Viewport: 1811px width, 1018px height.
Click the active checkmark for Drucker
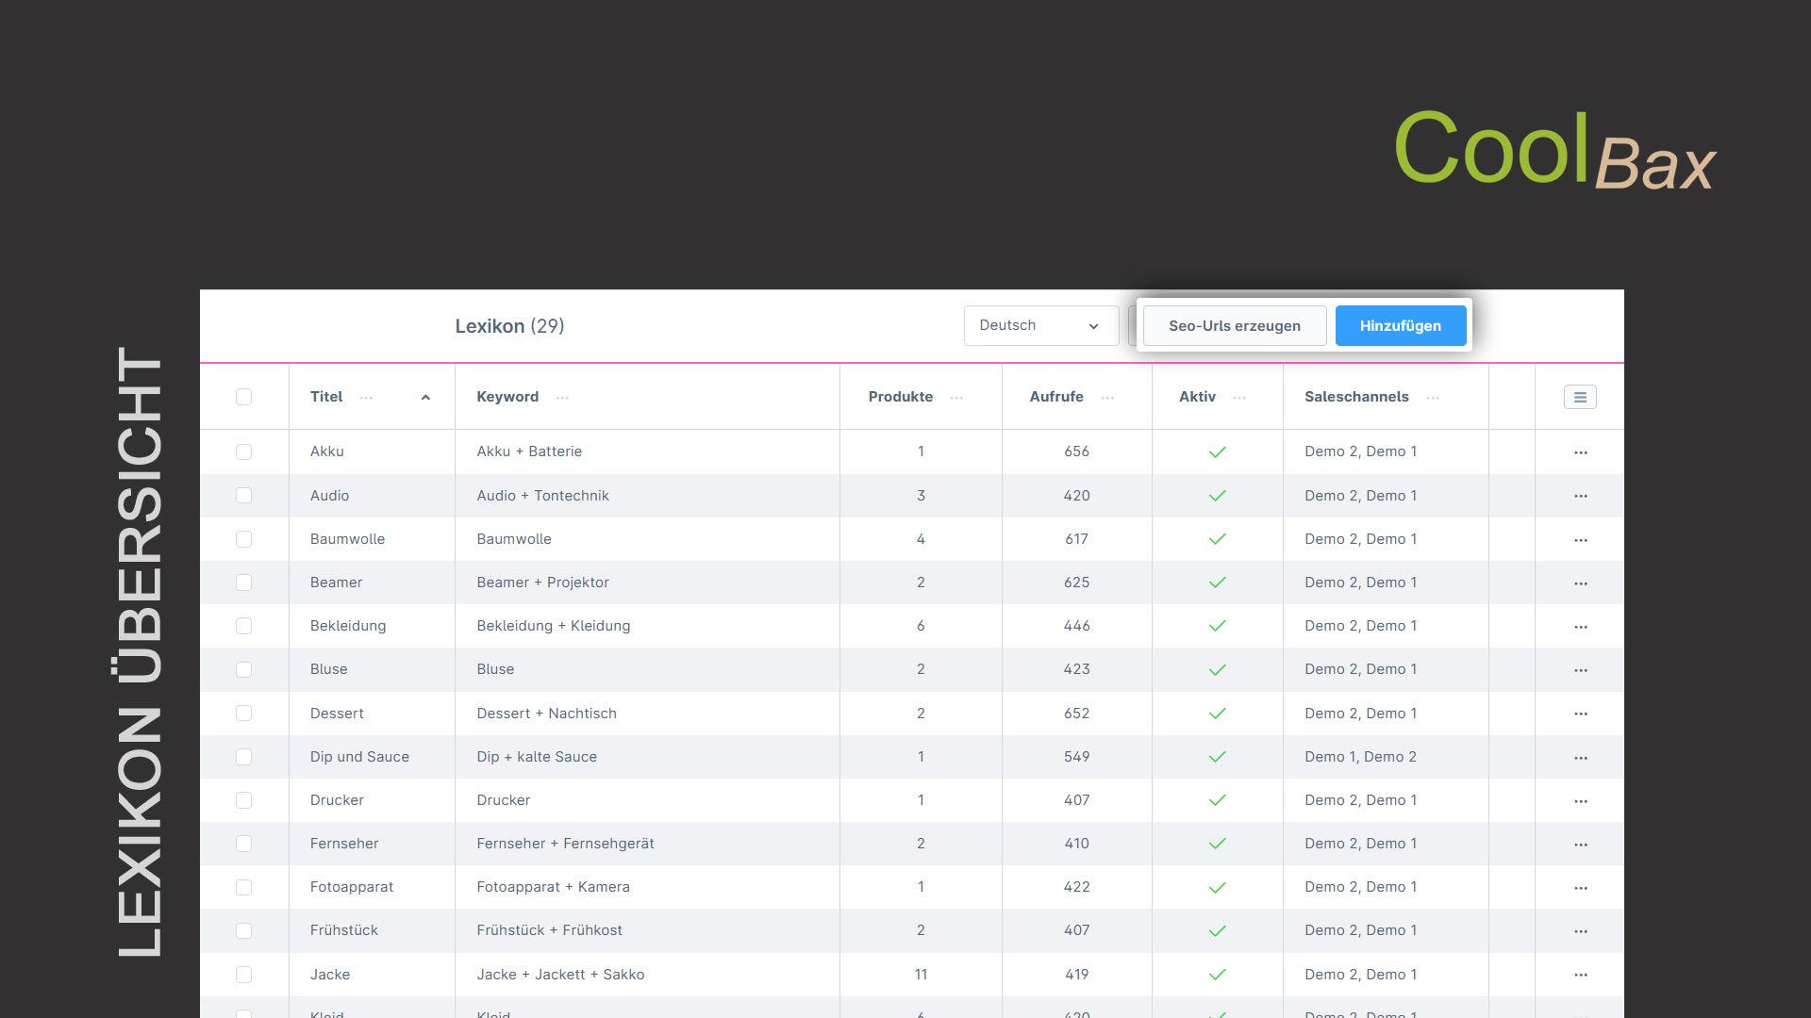tap(1218, 800)
